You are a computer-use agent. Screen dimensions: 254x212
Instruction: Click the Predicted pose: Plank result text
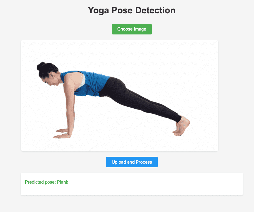click(x=46, y=182)
